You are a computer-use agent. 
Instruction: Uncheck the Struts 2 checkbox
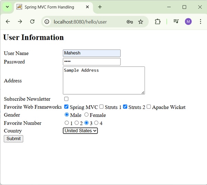point(125,107)
